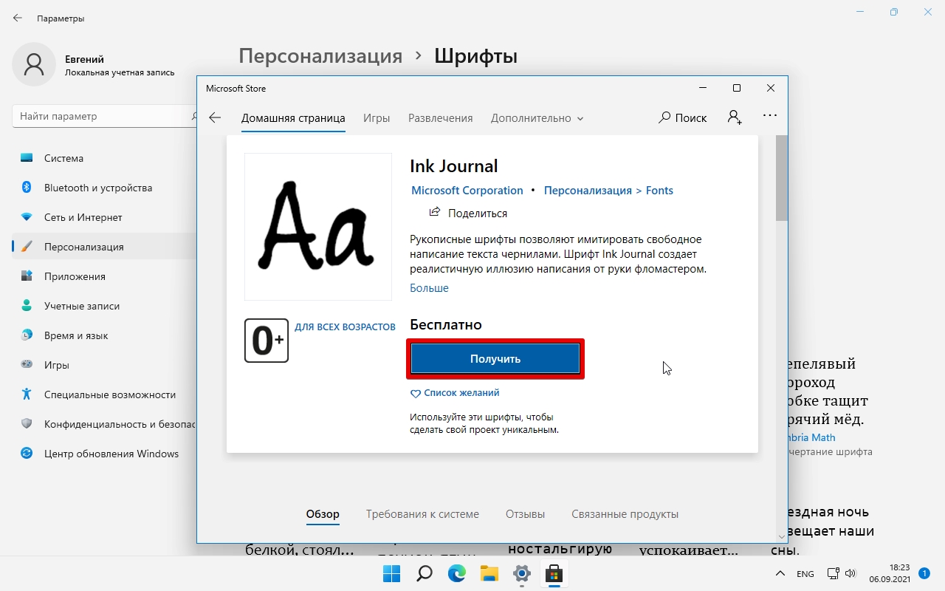Open the notification badge in tray
Screen dimensions: 945x591
point(924,573)
